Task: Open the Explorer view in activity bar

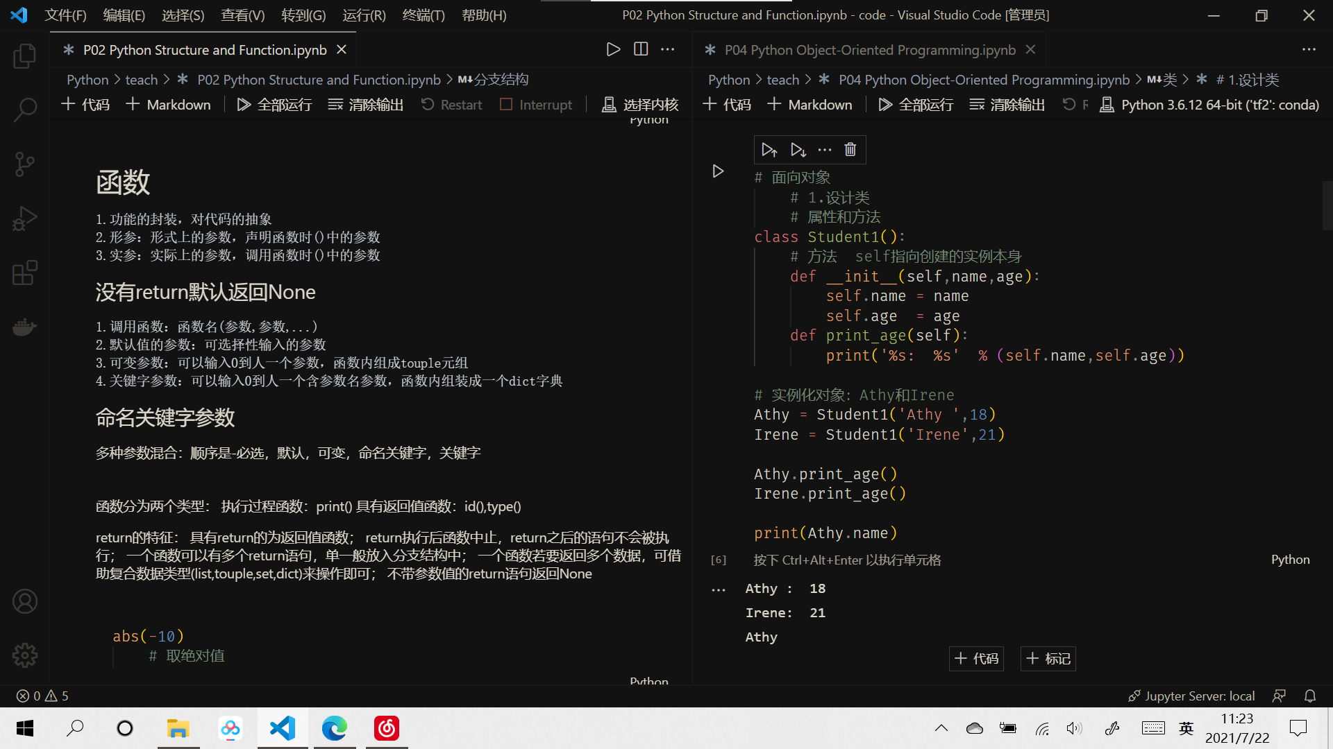Action: click(x=25, y=56)
